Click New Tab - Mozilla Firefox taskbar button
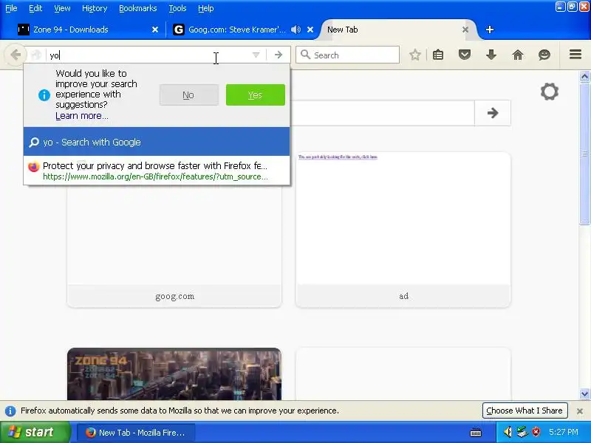Screen dimensions: 591x443 tap(136, 433)
